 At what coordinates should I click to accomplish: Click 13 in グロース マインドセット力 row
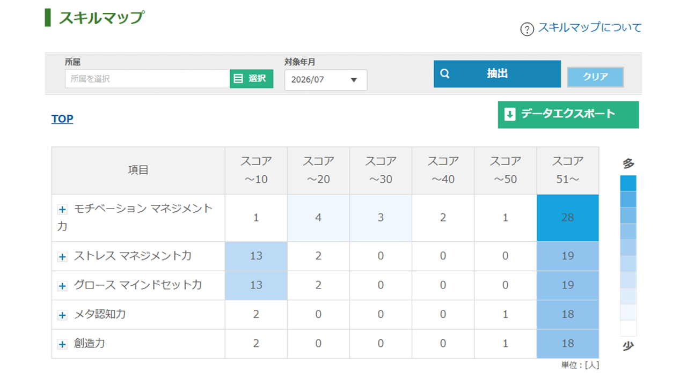click(256, 285)
